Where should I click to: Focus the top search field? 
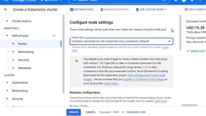(x=119, y=1)
